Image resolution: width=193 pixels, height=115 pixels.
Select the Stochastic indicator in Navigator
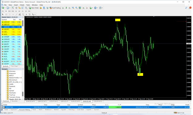(x=12, y=93)
